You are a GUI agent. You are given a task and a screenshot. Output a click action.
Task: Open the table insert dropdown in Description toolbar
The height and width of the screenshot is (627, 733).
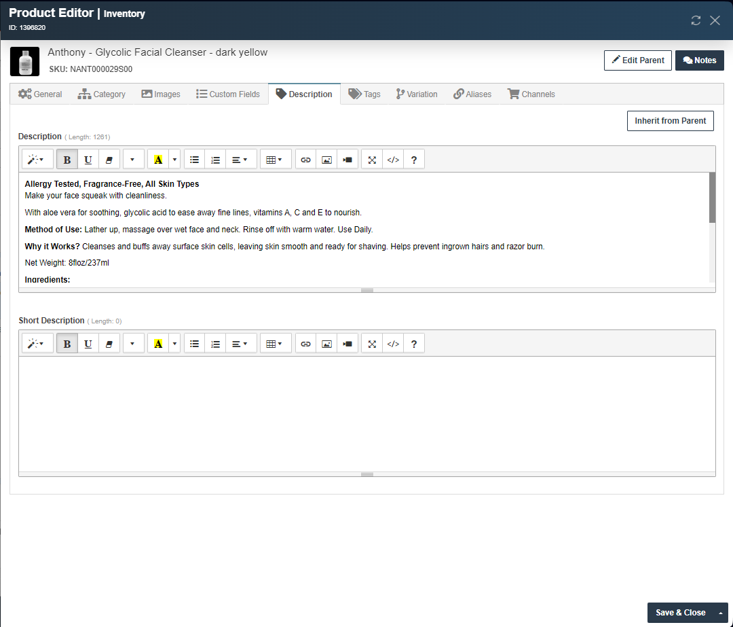(x=276, y=160)
